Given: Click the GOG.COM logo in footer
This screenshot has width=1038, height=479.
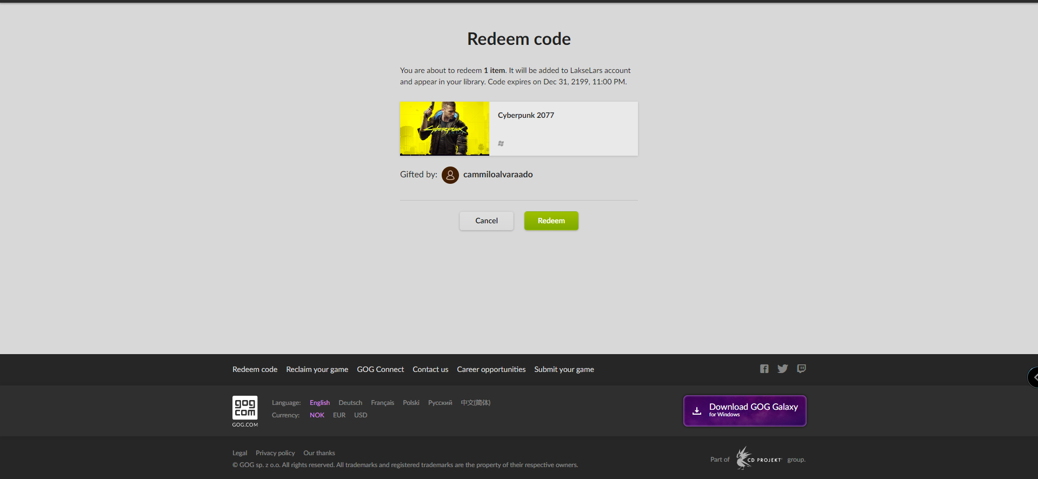Looking at the screenshot, I should 245,411.
